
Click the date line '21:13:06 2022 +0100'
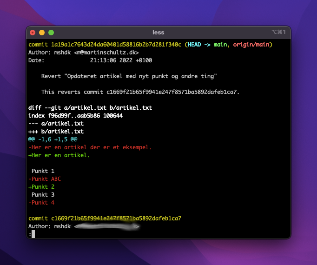click(121, 60)
